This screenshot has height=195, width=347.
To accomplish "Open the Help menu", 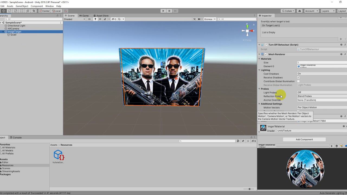I will [x=59, y=6].
